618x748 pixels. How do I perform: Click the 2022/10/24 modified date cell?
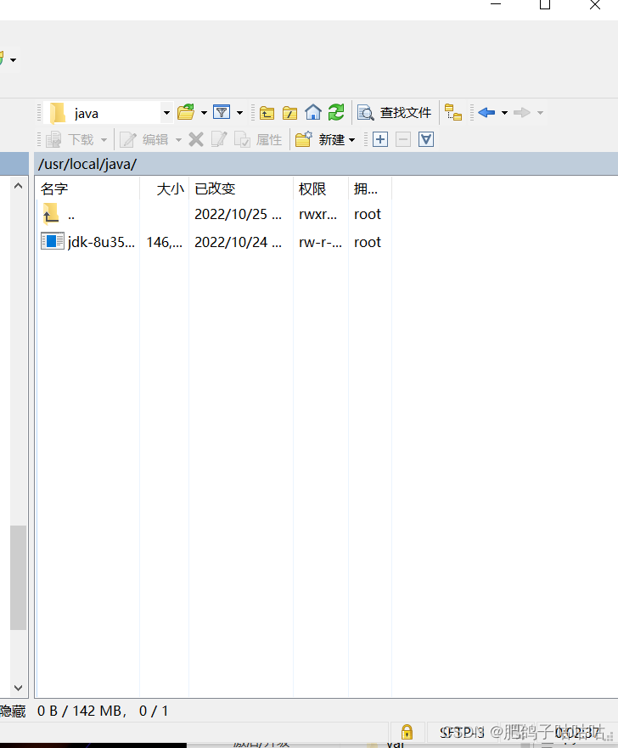(238, 242)
